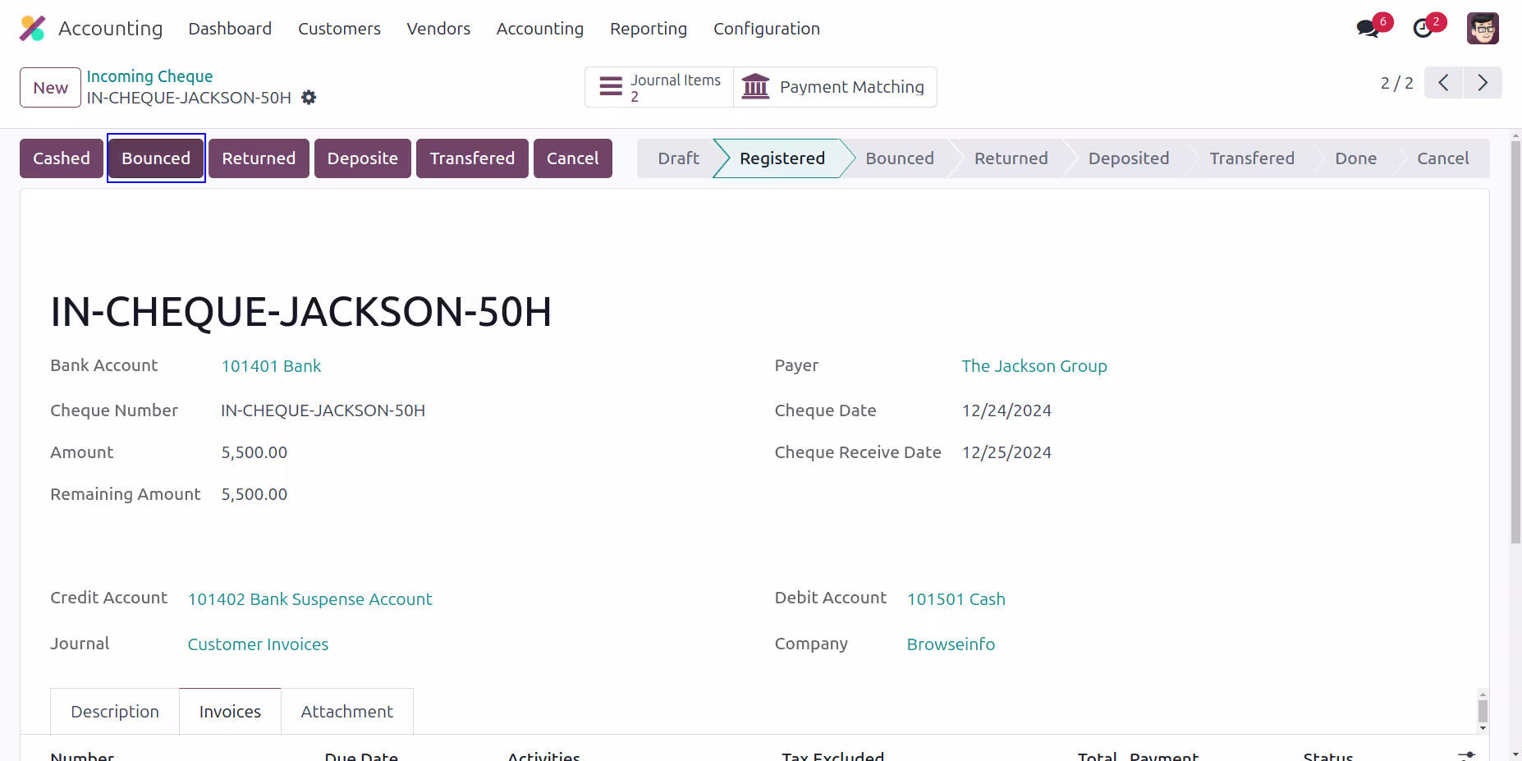This screenshot has width=1522, height=761.
Task: Open the user avatar menu
Action: pos(1483,29)
